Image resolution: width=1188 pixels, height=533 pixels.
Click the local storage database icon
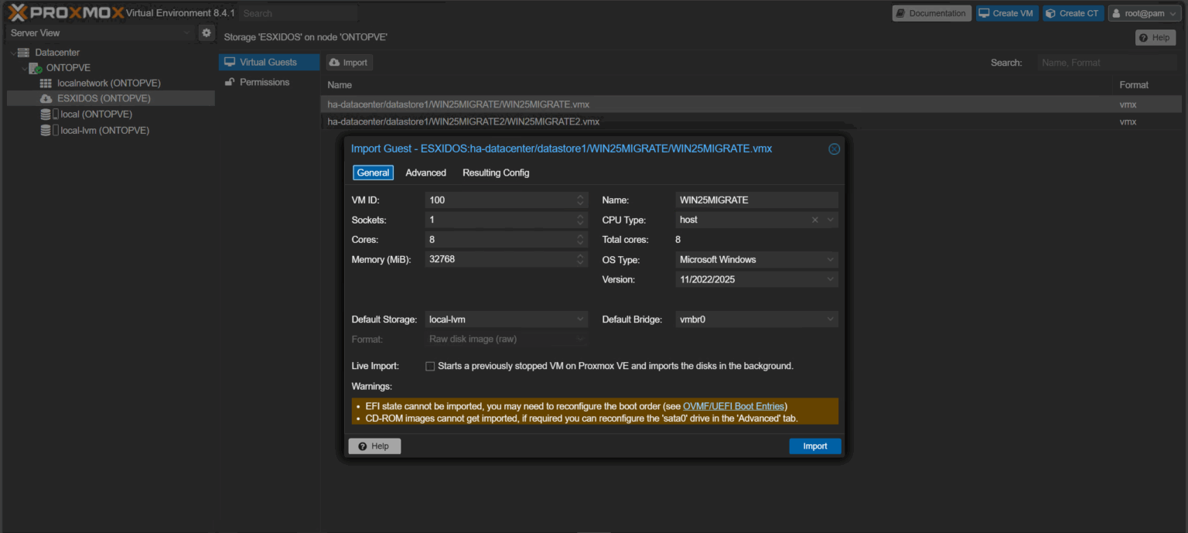pos(46,114)
